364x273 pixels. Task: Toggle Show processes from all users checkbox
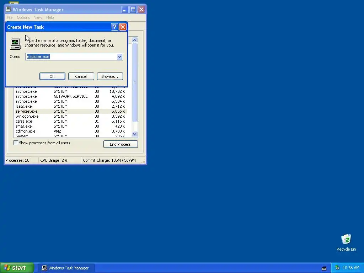point(16,143)
